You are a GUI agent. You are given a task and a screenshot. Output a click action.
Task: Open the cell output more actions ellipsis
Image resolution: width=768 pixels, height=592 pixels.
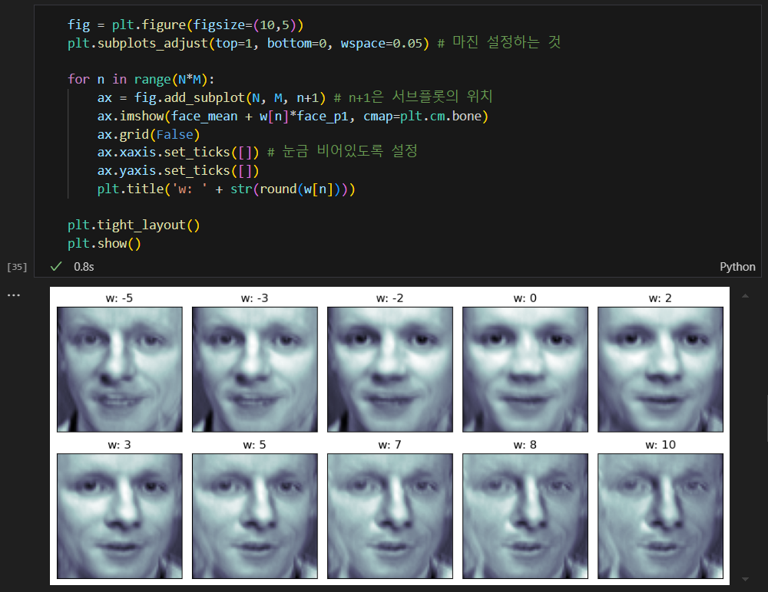(14, 295)
